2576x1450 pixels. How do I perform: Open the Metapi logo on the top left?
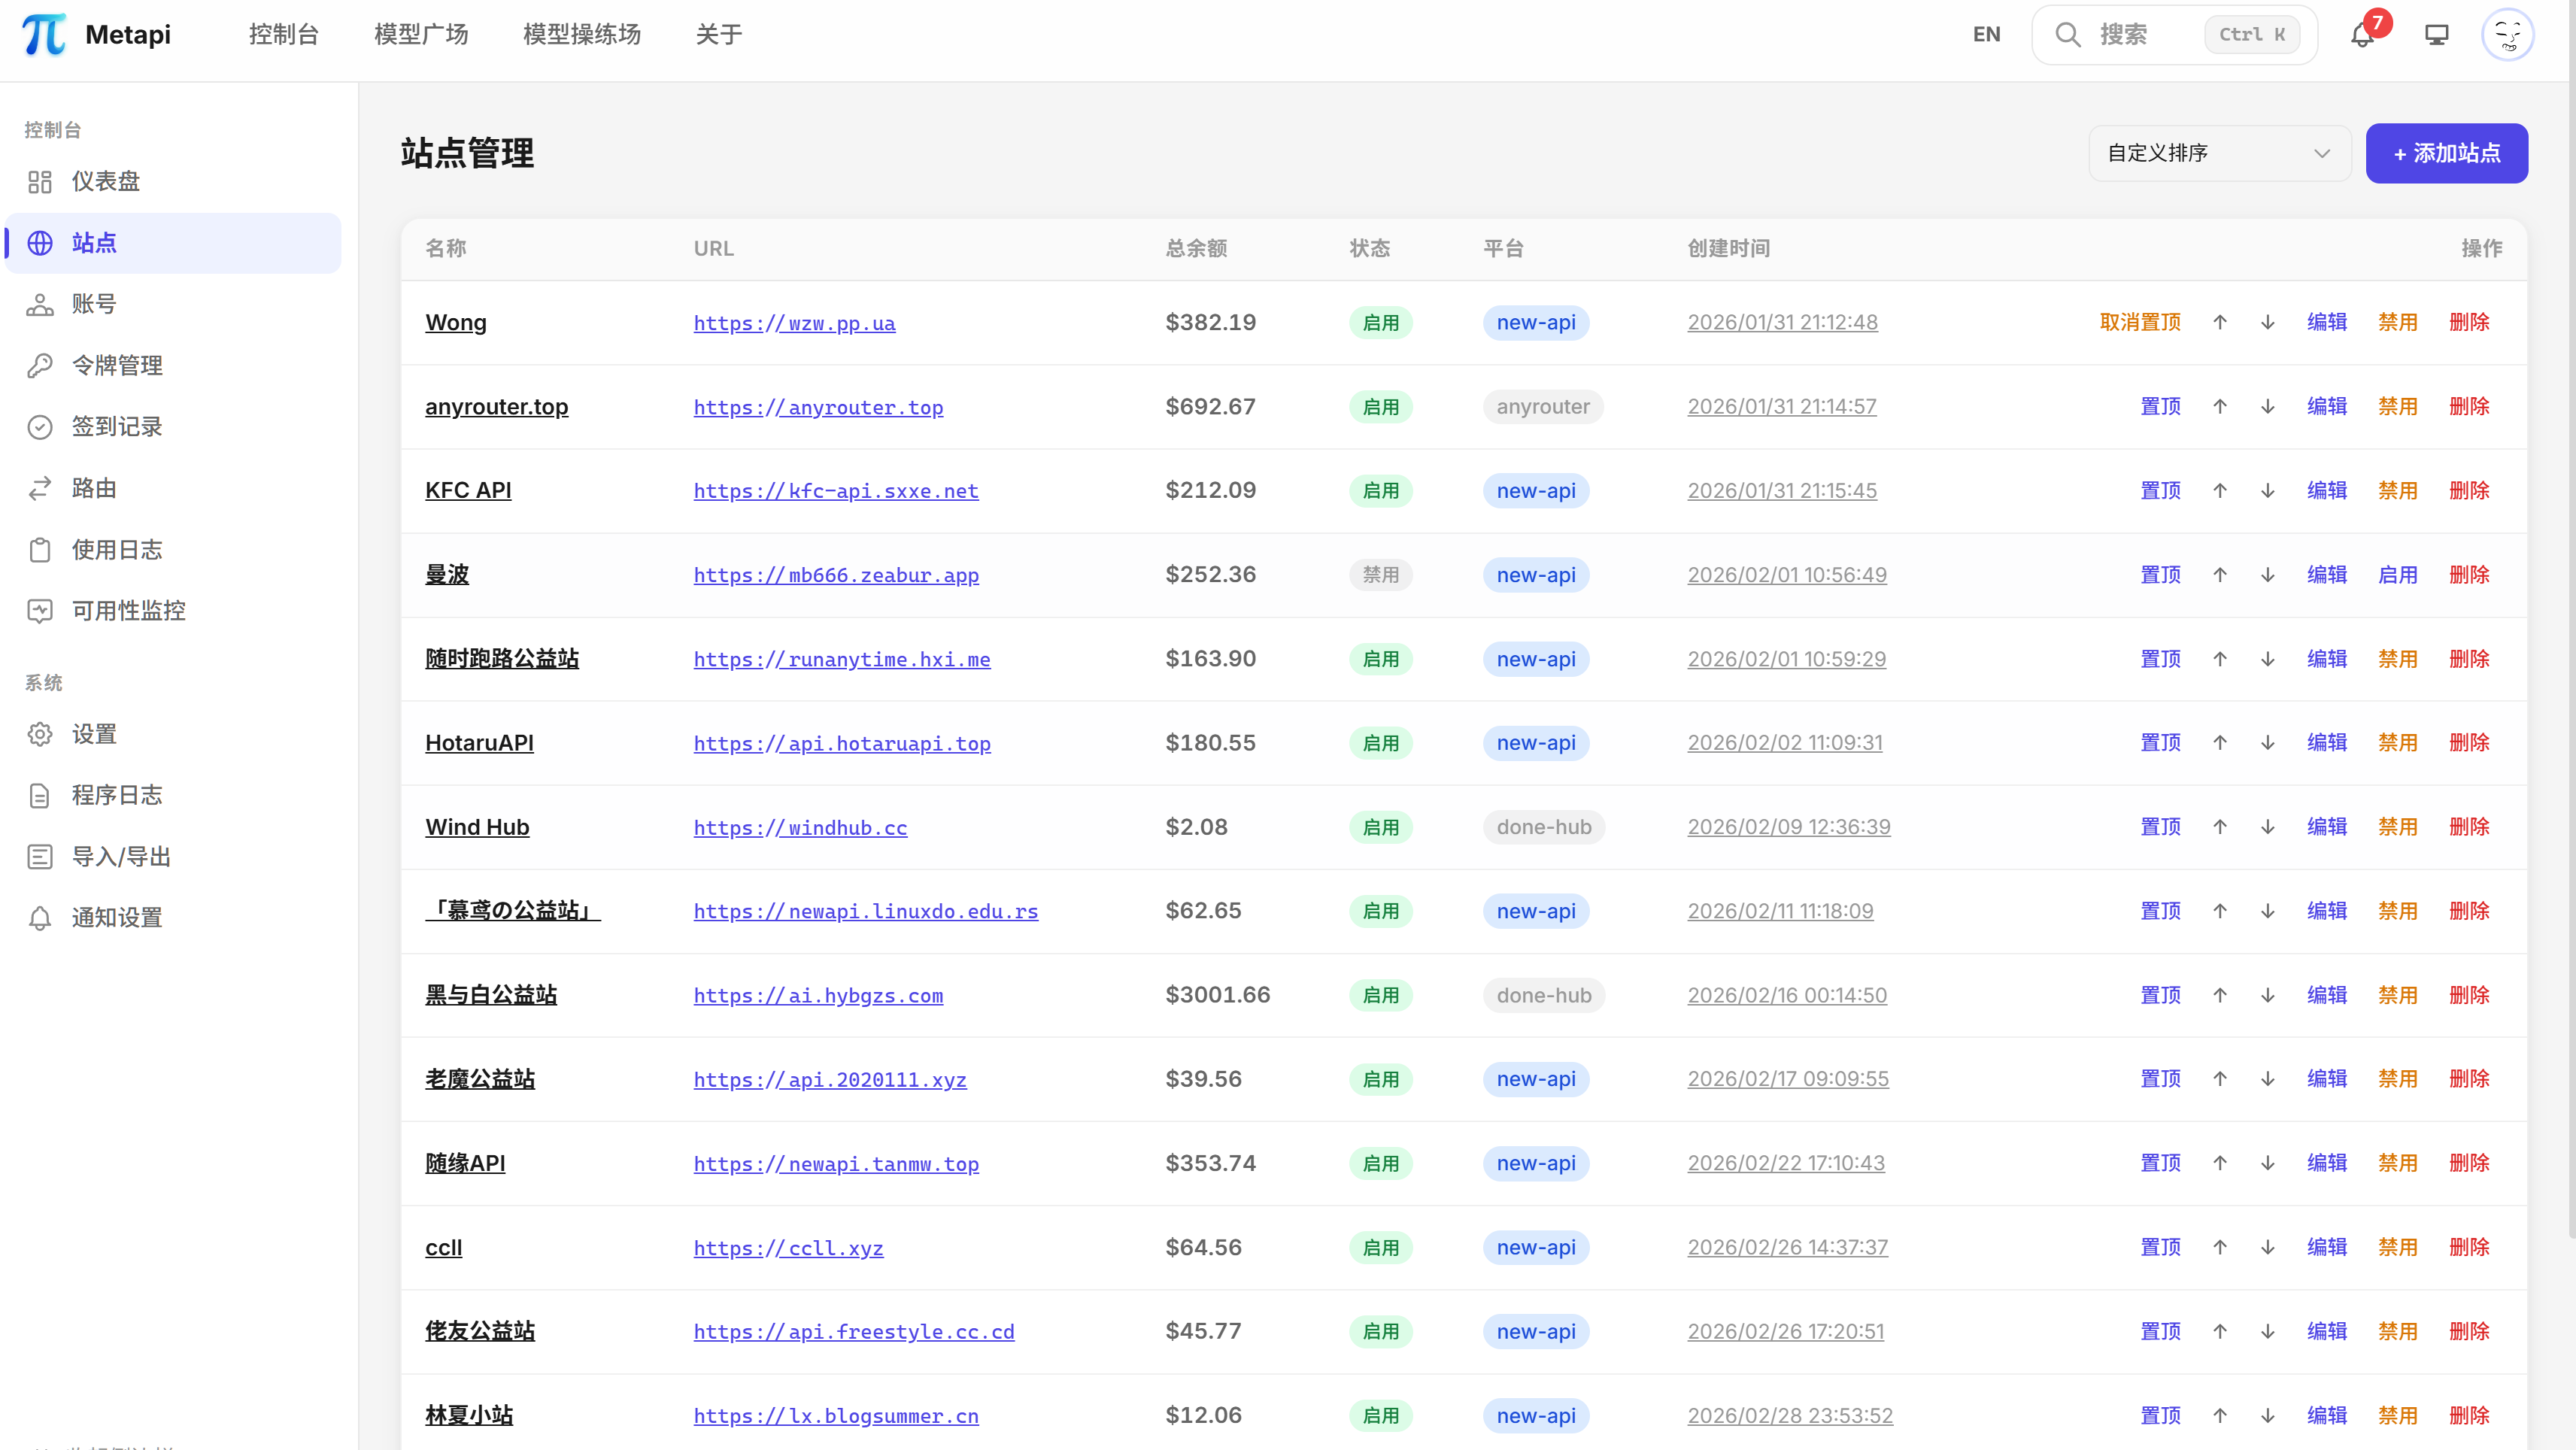(x=95, y=33)
